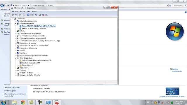This screenshot has width=187, height=105.
Task: Click the Procesadores category icon
Action: [18, 68]
